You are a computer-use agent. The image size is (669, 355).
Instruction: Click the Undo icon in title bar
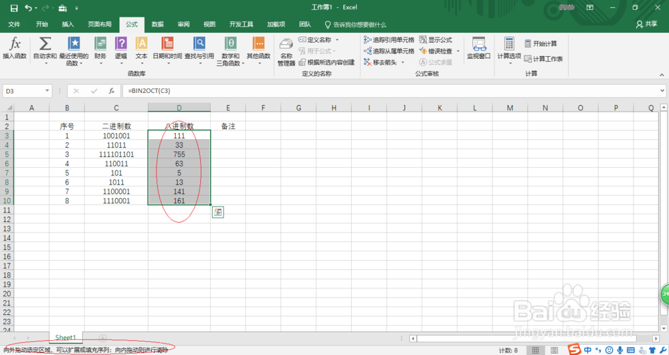click(28, 8)
